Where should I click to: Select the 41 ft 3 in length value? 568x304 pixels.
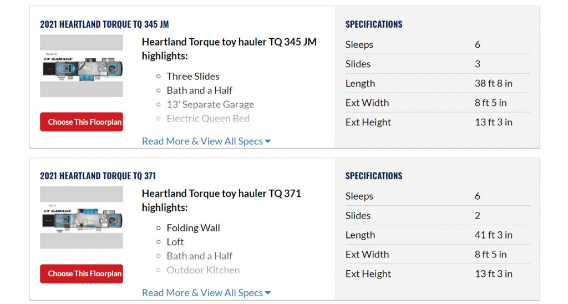point(493,235)
